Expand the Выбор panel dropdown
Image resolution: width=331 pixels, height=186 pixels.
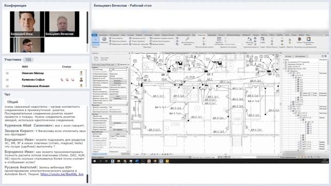96,47
